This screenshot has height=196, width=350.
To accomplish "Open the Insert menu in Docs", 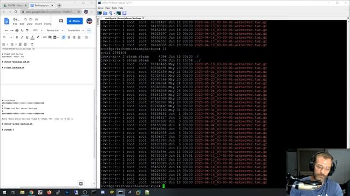I will tap(38, 24).
